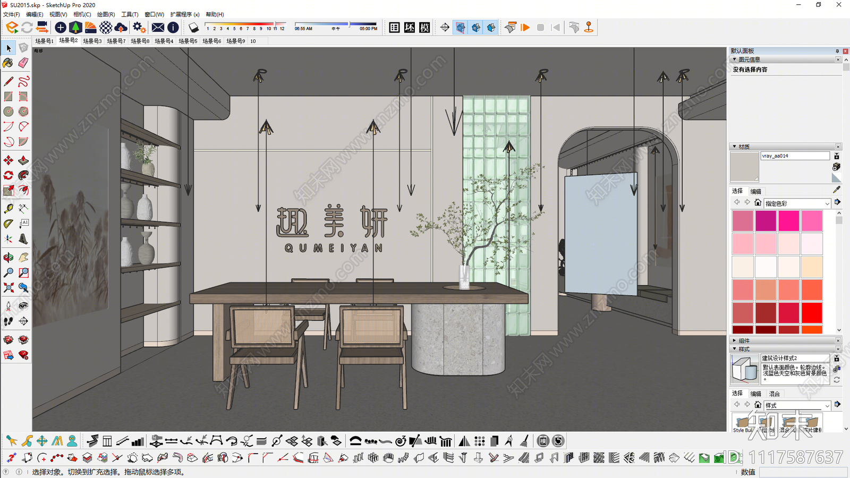
Task: Pick the magenta color swatch
Action: pyautogui.click(x=766, y=221)
